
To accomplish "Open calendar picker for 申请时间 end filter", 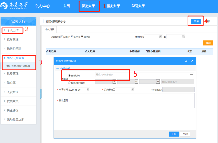I will (183, 37).
